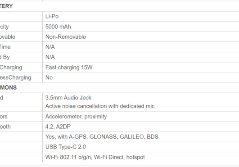Click the Non-Removable battery value
This screenshot has width=239, height=167.
[66, 37]
